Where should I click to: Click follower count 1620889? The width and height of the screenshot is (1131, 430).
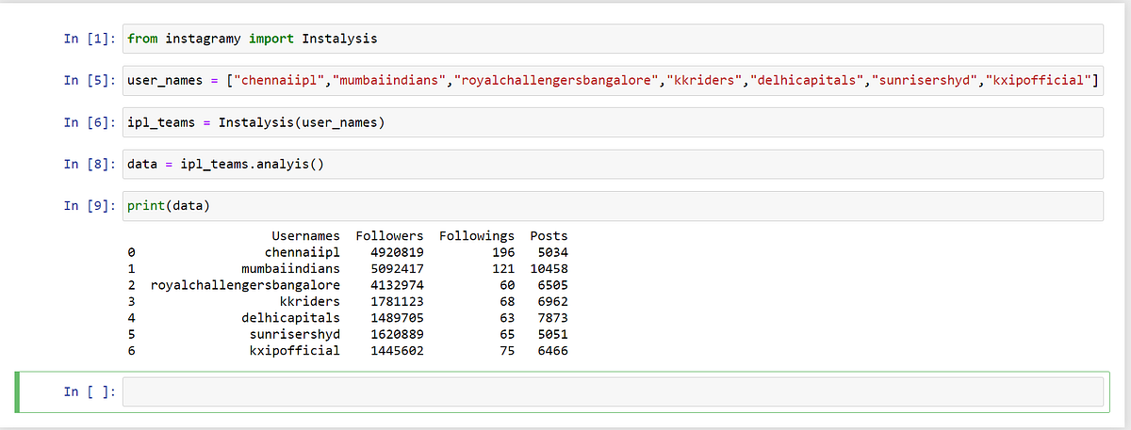(397, 334)
